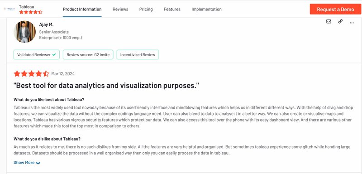Click the Request a Demo button
The width and height of the screenshot is (362, 174).
(335, 9)
